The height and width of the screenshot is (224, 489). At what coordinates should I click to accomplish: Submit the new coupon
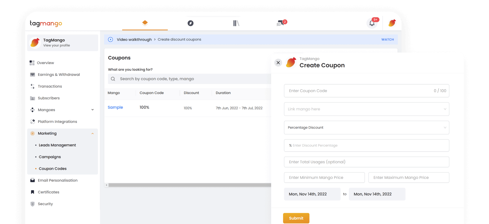296,218
